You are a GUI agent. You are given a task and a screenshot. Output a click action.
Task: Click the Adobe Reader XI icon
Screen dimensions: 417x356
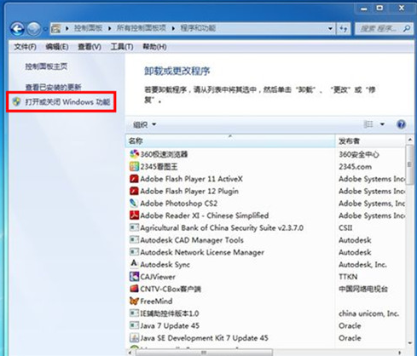134,215
